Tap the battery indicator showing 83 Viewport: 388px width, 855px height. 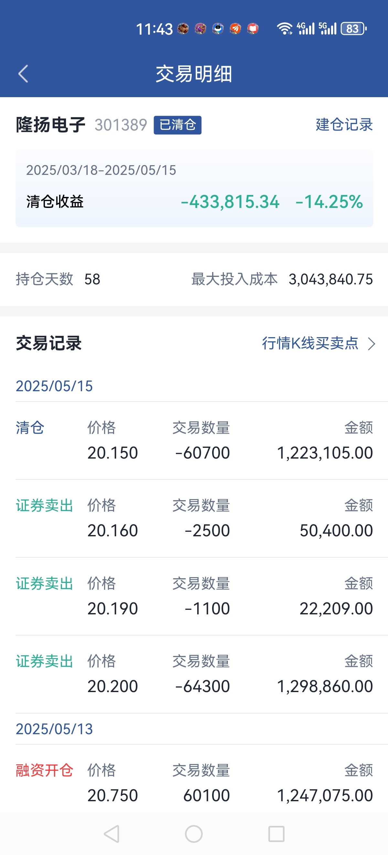(353, 28)
